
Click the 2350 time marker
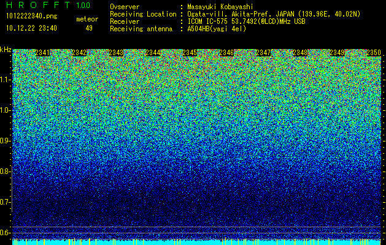374,53
